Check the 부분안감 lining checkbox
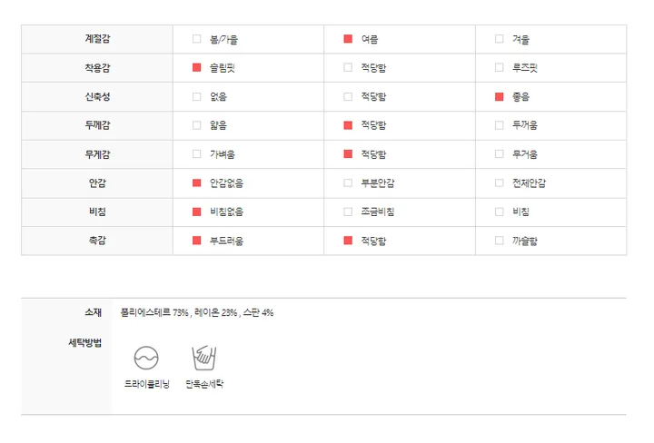Image resolution: width=654 pixels, height=443 pixels. point(348,183)
